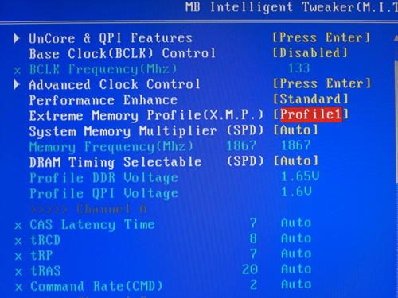Screen dimensions: 398x298
Task: Click the Auto value in the tRP row
Action: (x=296, y=253)
